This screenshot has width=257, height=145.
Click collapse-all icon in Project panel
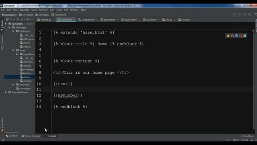22,19
